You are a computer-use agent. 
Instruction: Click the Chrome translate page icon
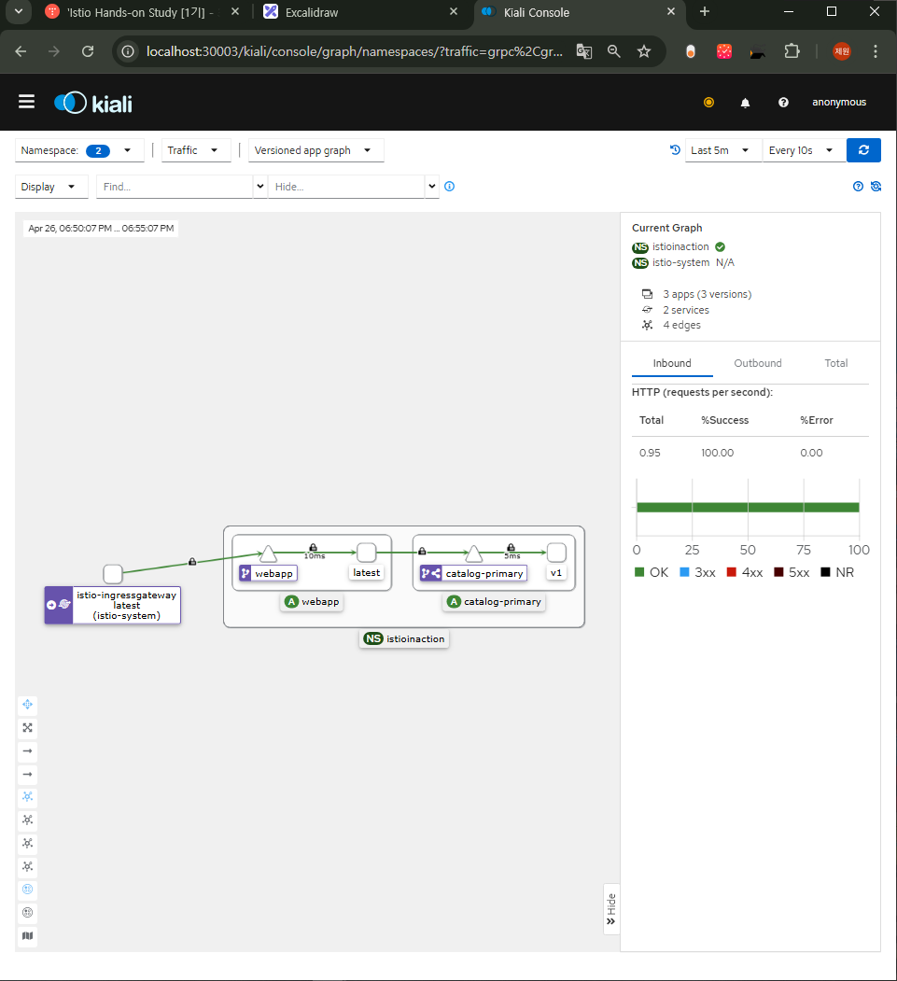tap(583, 51)
